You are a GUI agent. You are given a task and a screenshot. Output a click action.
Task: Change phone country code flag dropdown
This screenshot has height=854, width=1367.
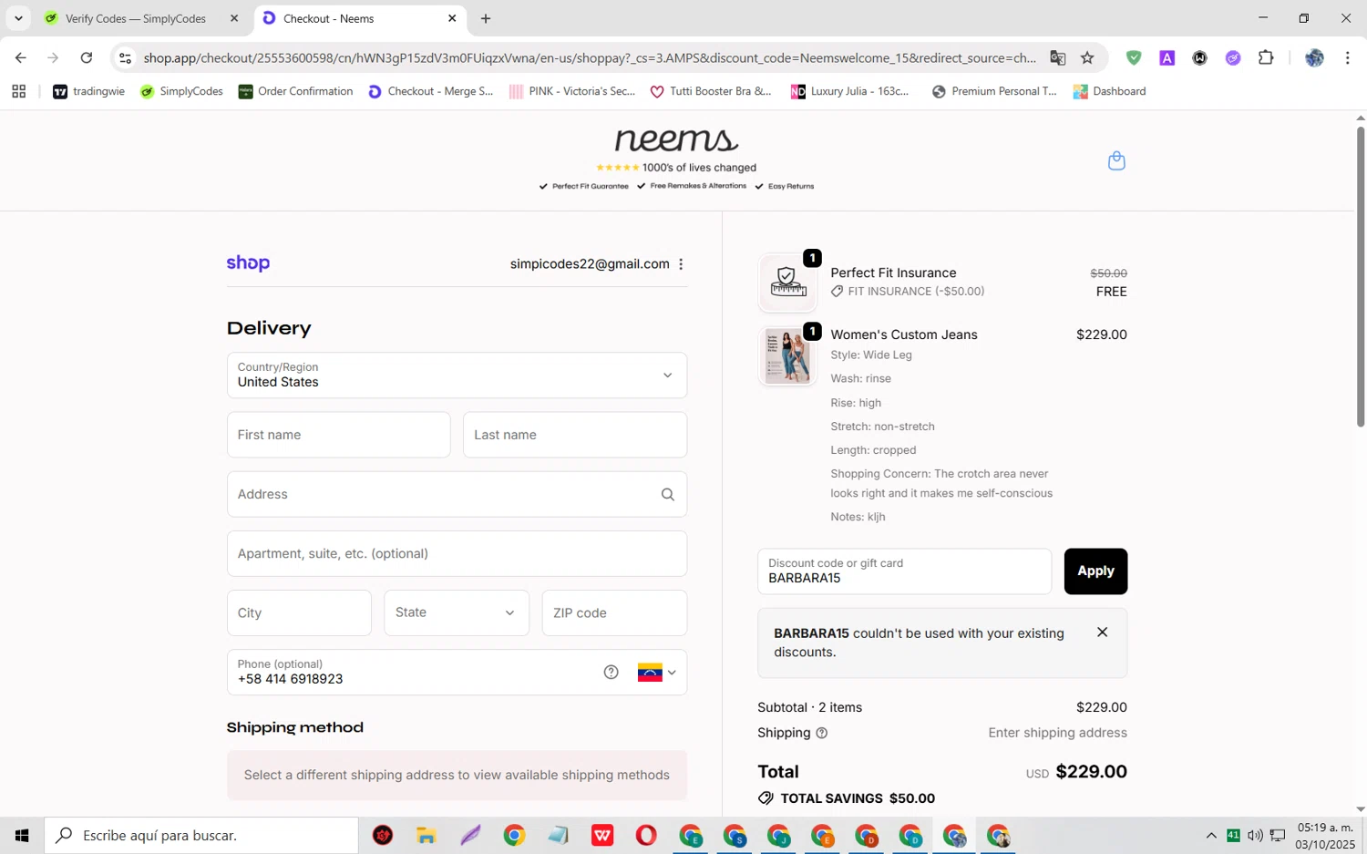tap(656, 673)
